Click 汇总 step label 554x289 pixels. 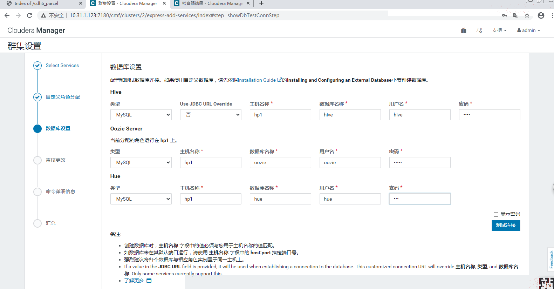[51, 223]
